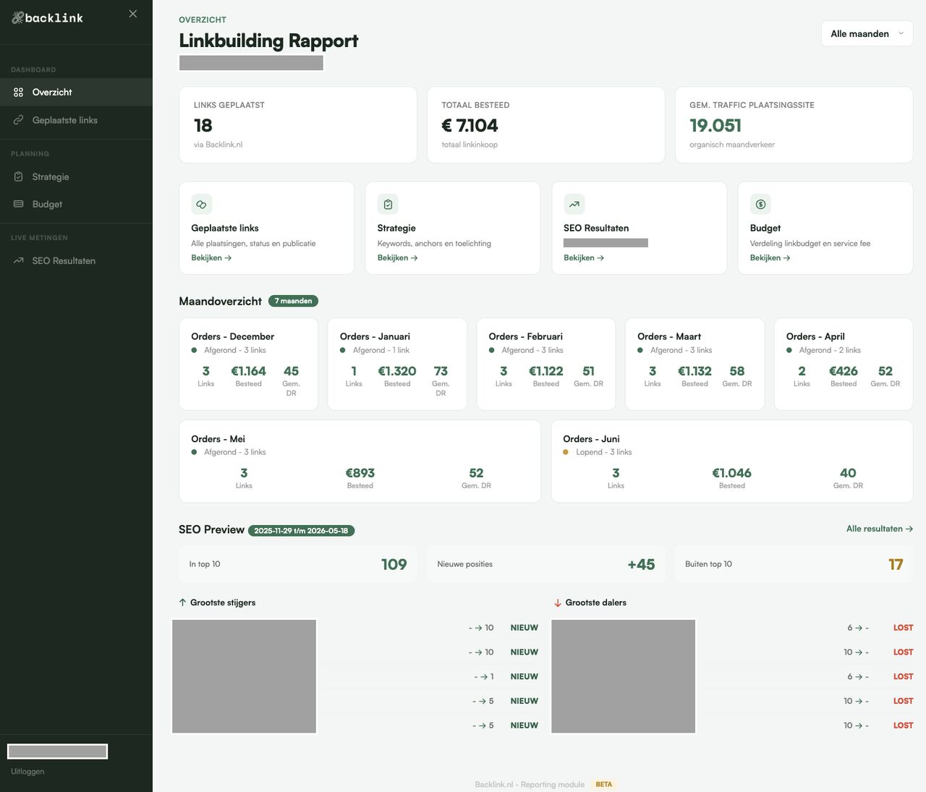Click the In top 10 value 109
This screenshot has height=792, width=926.
[394, 565]
